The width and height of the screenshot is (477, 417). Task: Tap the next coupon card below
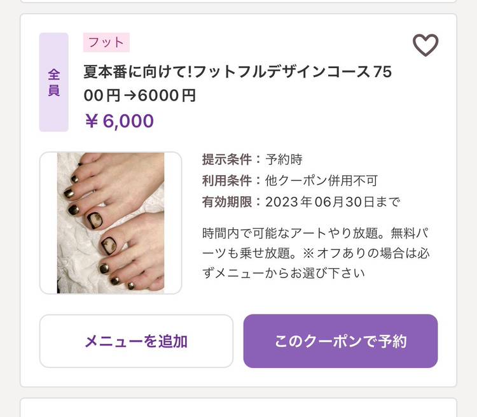(238, 408)
